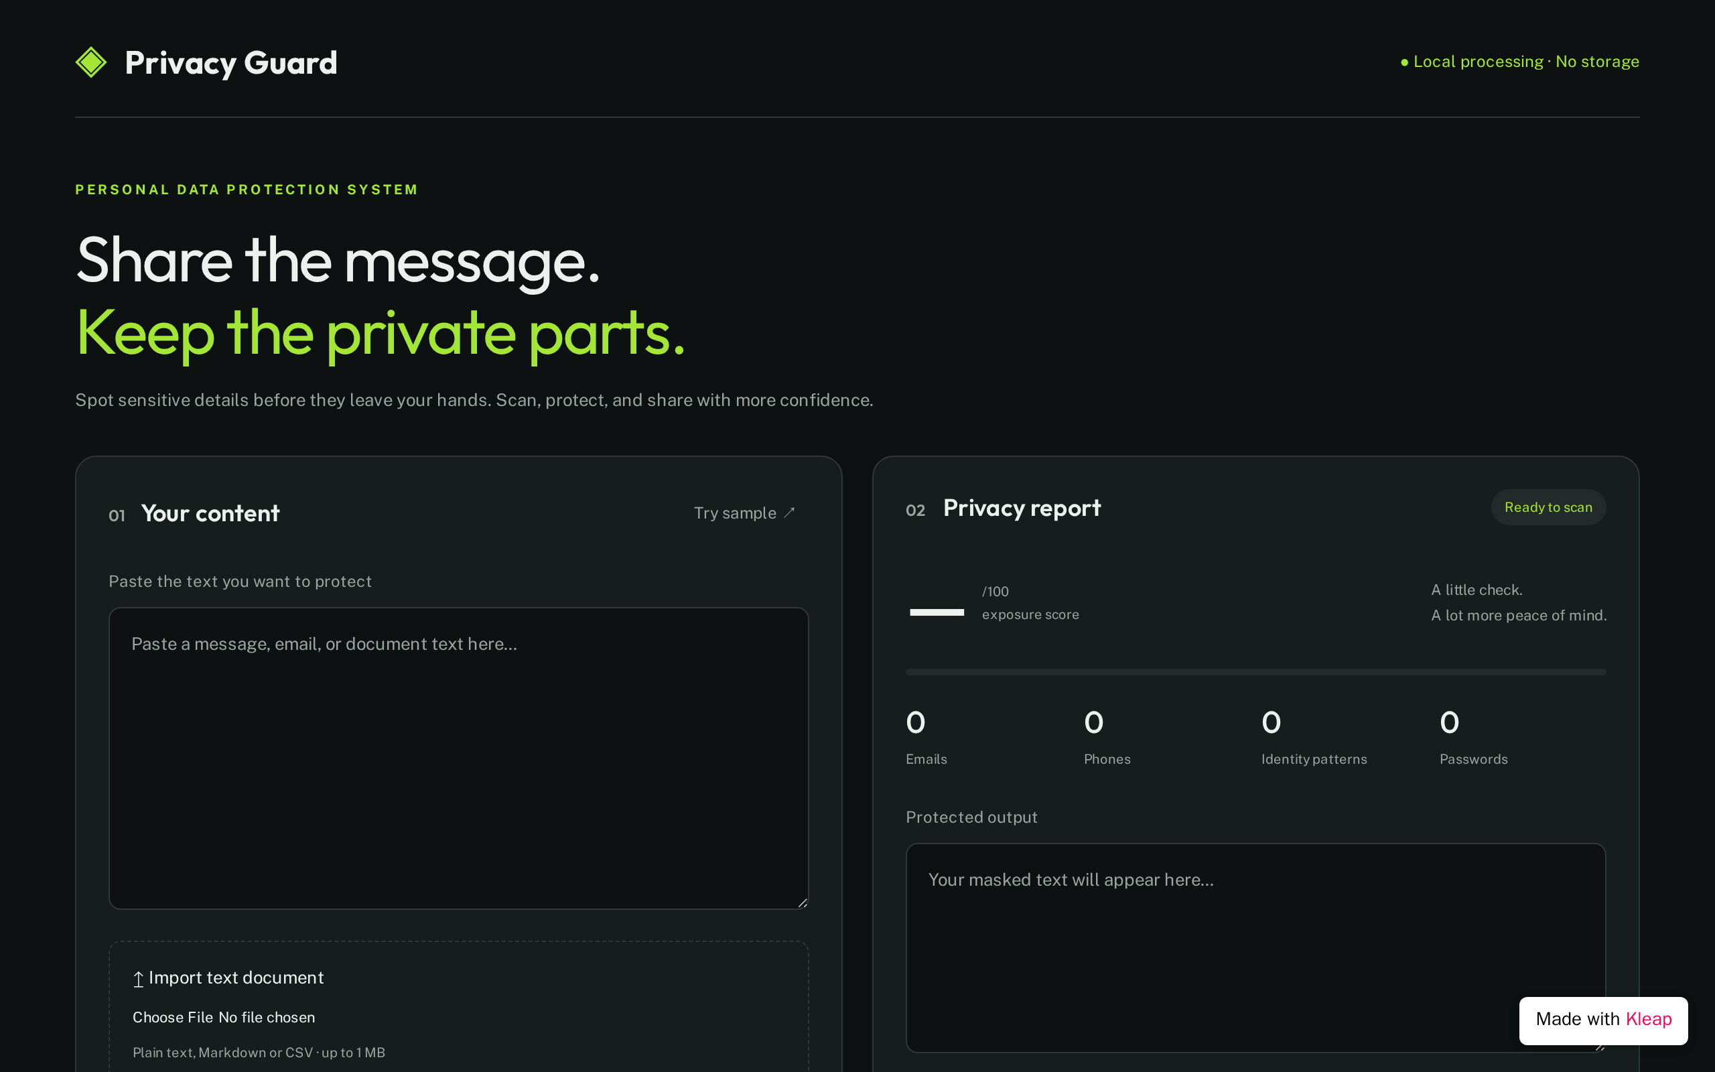Click the 'No file chosen' text
Screen dimensions: 1715x1072
click(267, 1018)
